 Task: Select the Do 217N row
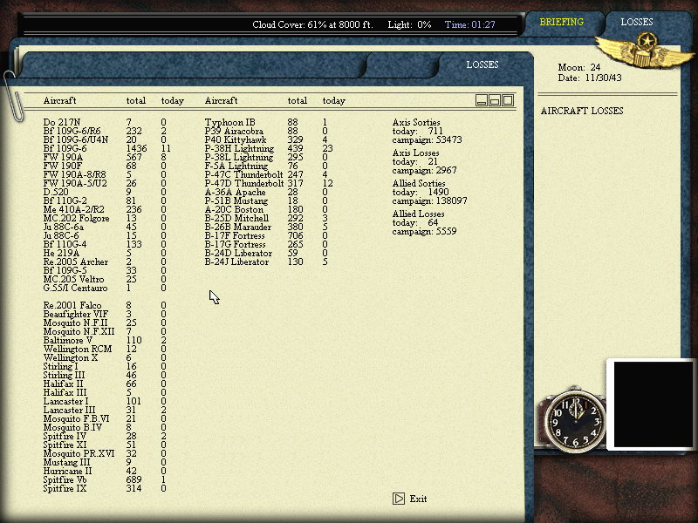105,122
